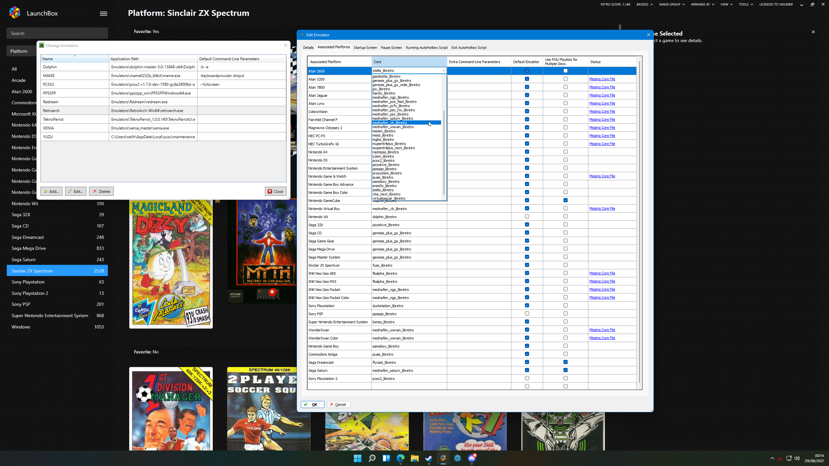Select 1st Division Manager cover thumbnail
829x466 pixels.
[x=171, y=409]
